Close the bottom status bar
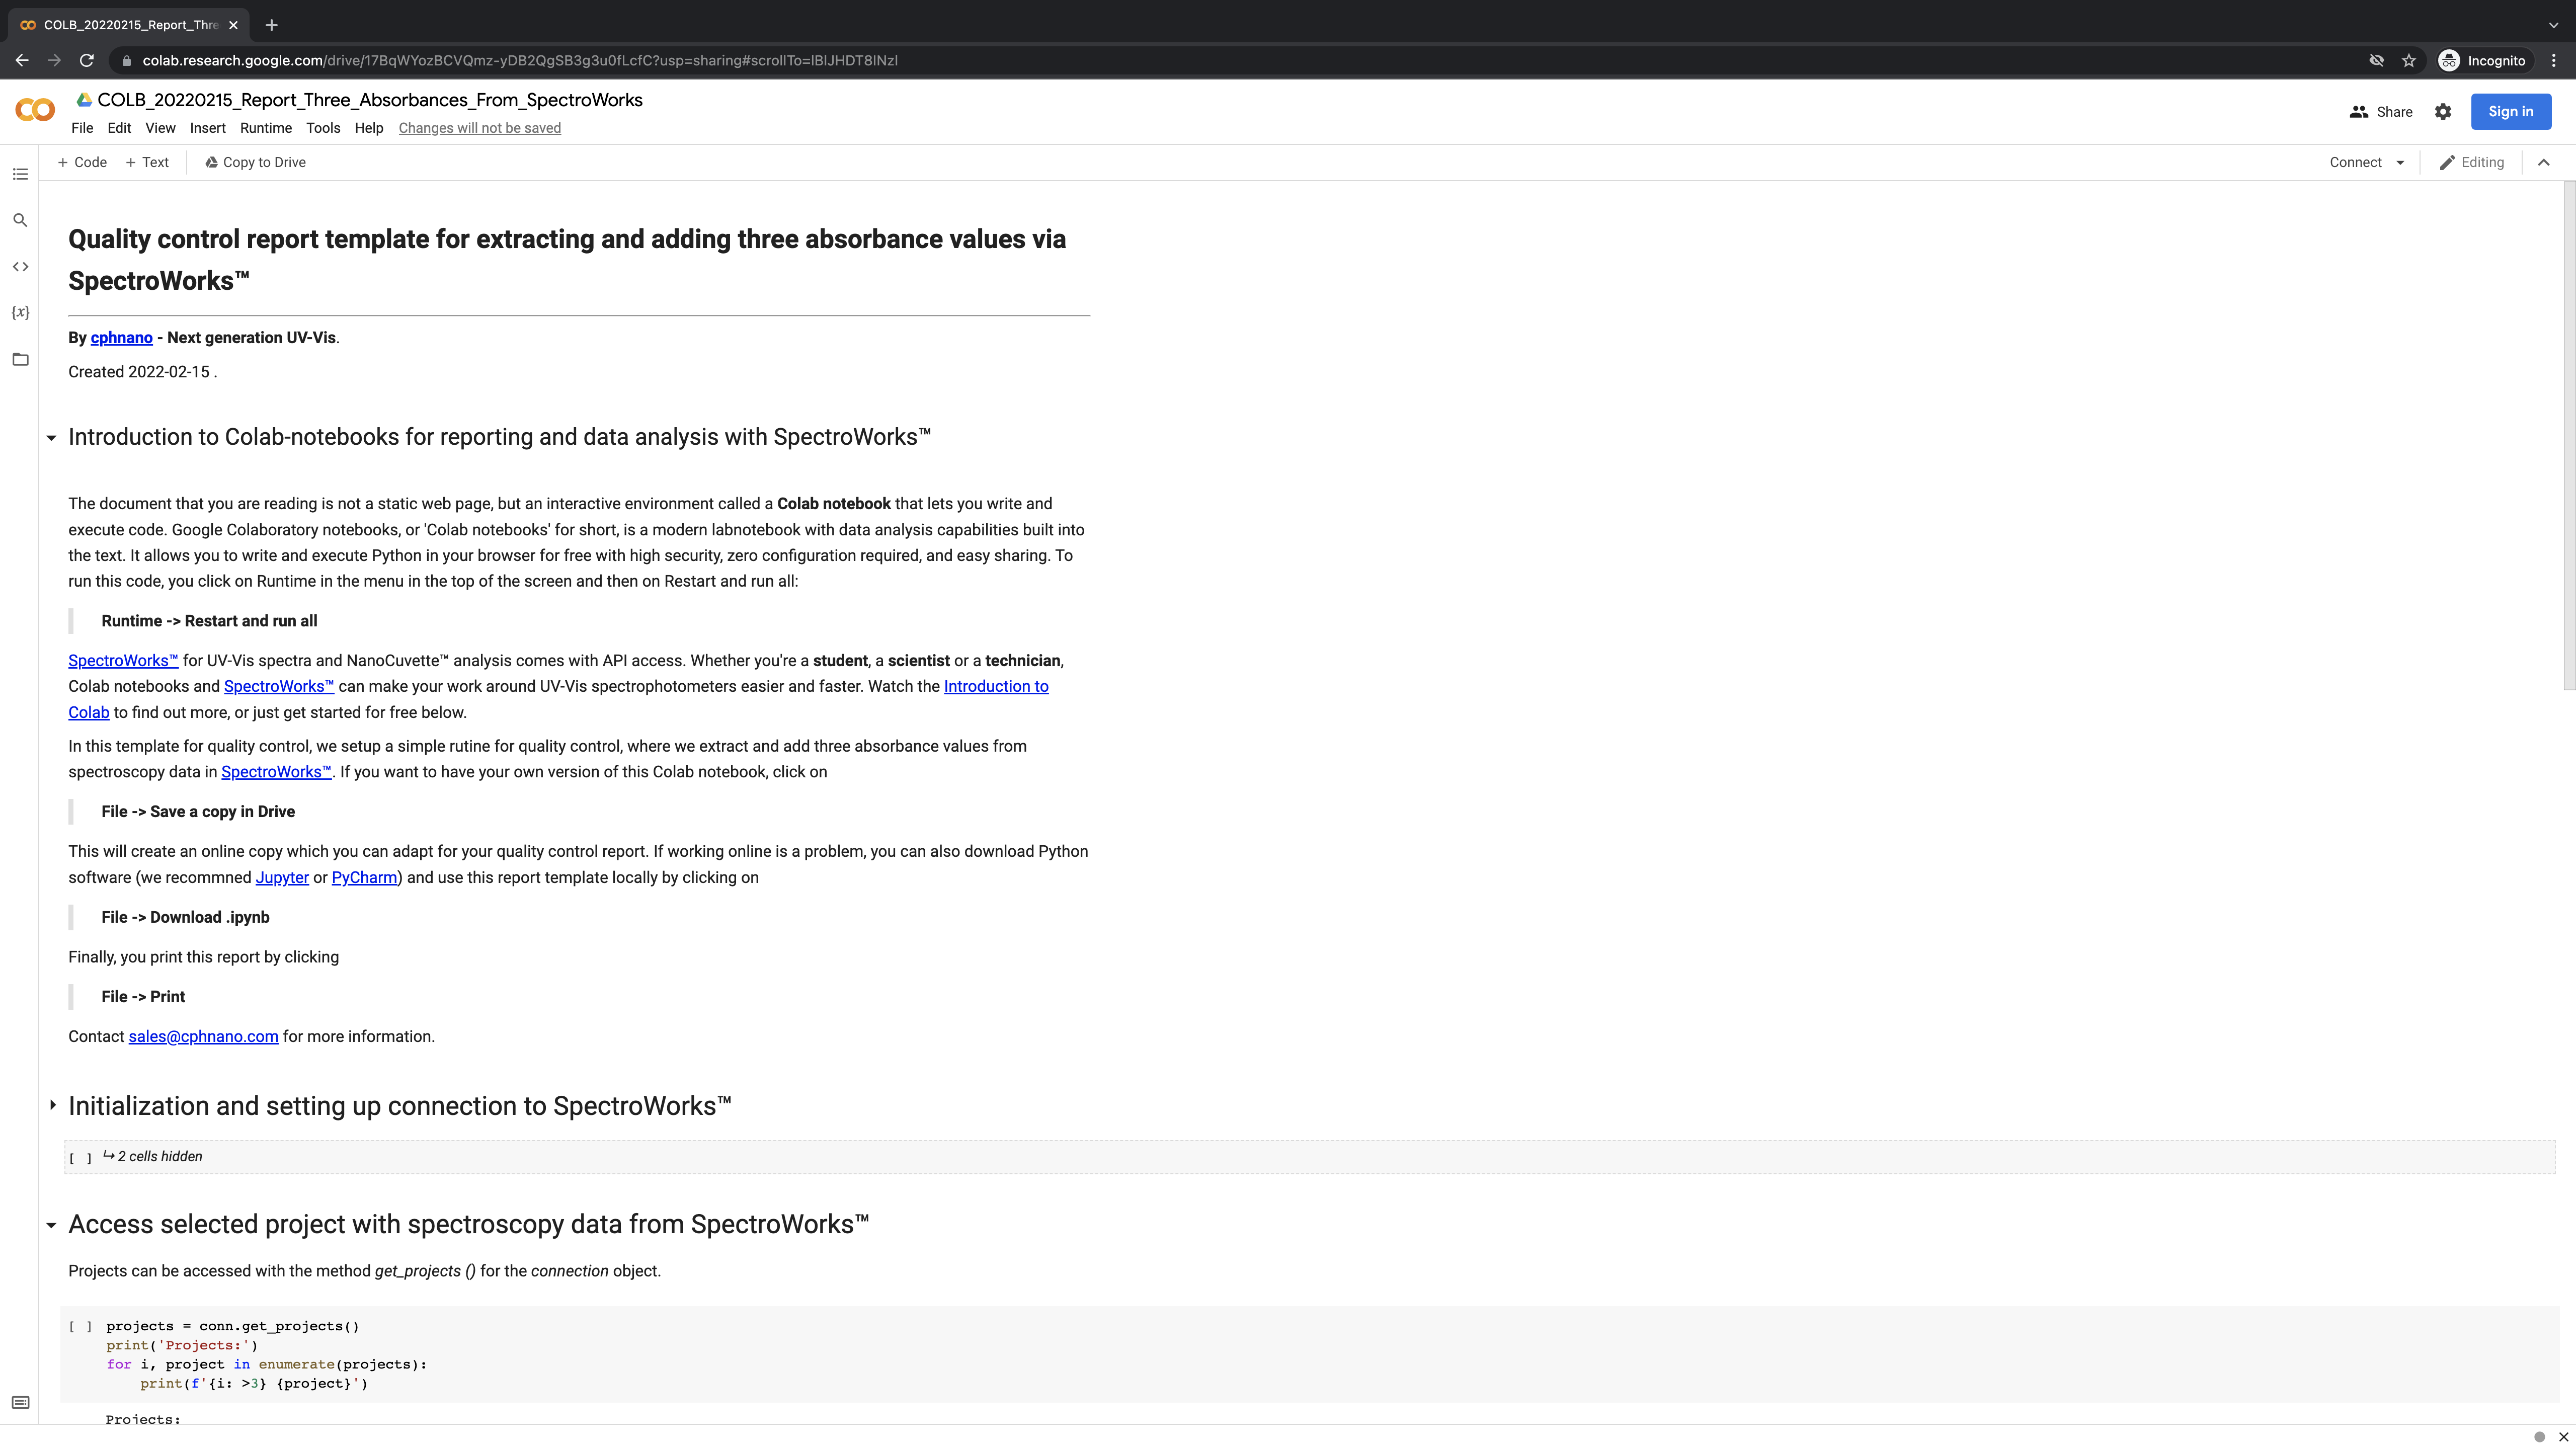2576x1449 pixels. (2563, 1437)
